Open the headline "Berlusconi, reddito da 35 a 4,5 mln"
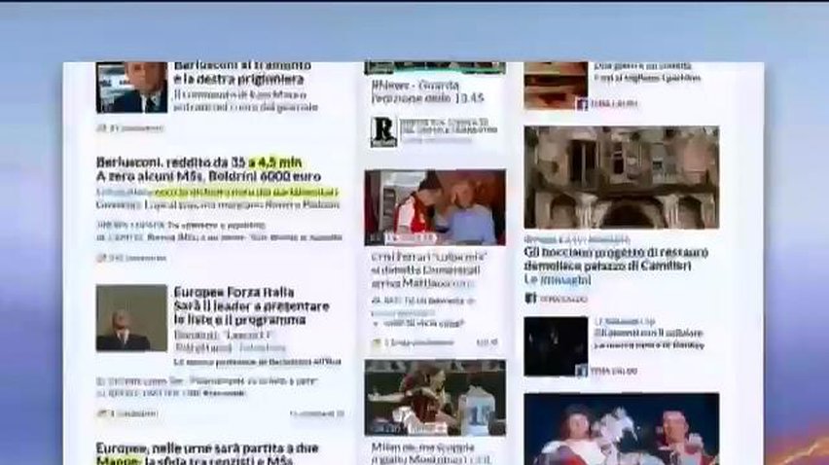 pos(199,162)
